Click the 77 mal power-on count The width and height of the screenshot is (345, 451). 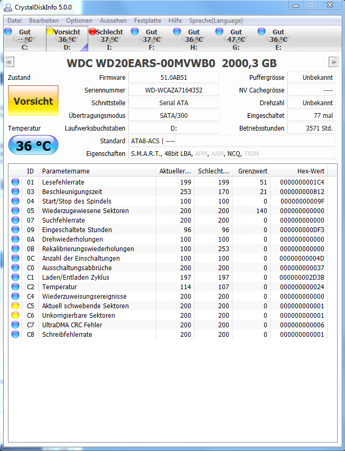[x=311, y=115]
